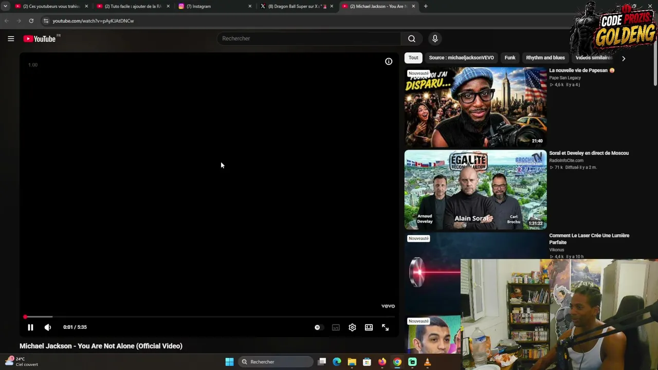Viewport: 658px width, 370px height.
Task: Open La nouvelle vie de Papesan title
Action: [x=582, y=70]
